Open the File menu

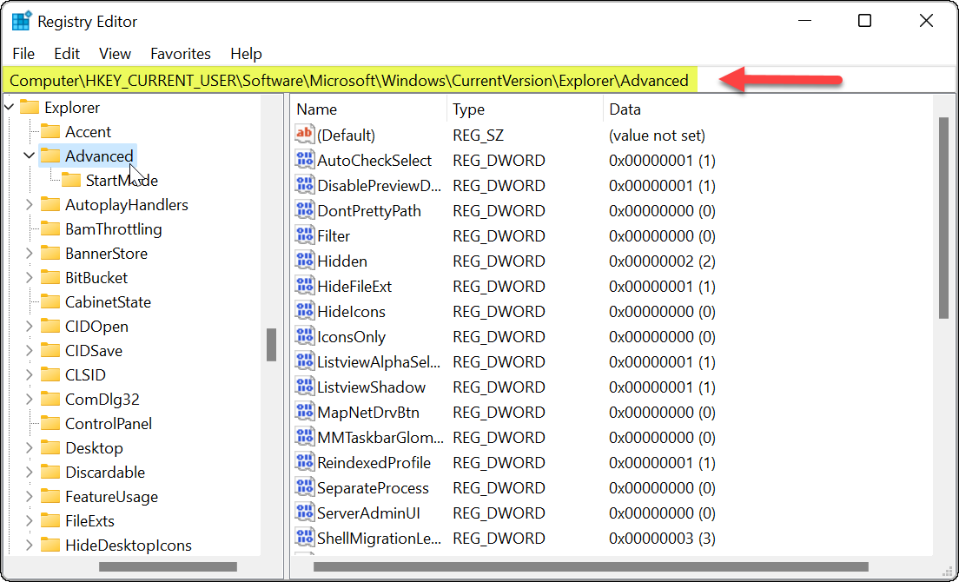[23, 54]
